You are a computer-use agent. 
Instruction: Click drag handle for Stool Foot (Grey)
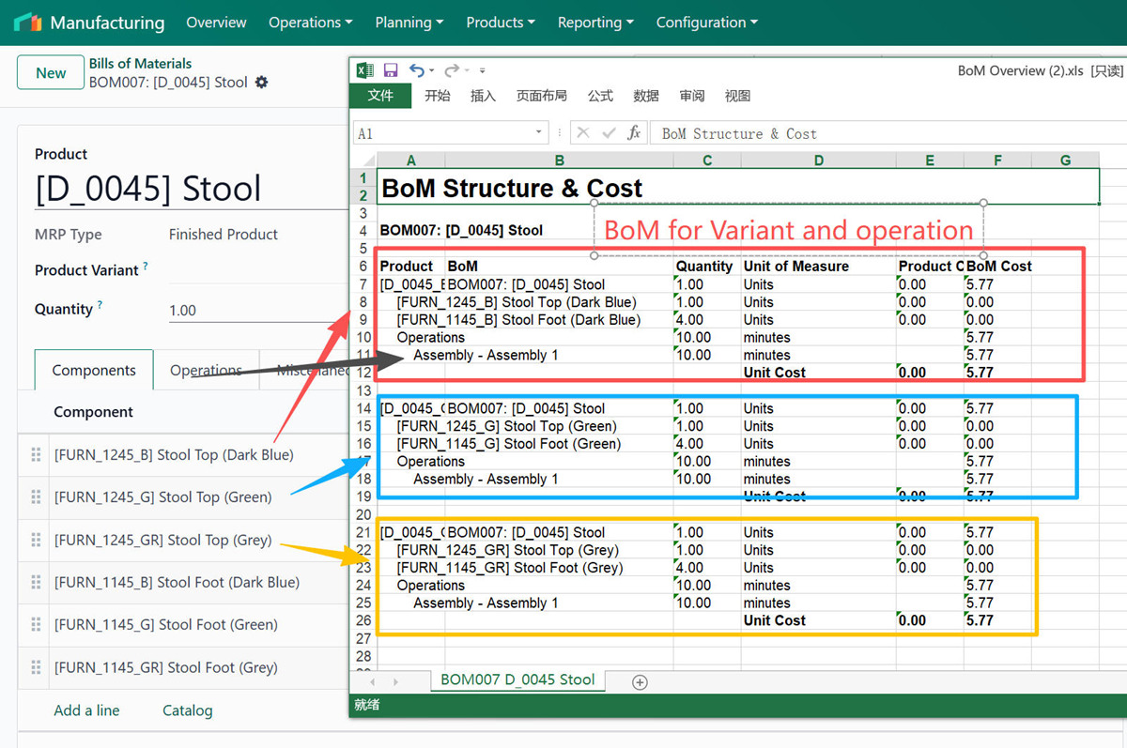(x=37, y=668)
